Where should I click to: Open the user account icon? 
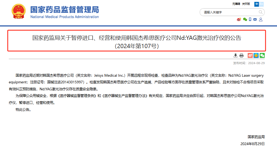coord(261,20)
